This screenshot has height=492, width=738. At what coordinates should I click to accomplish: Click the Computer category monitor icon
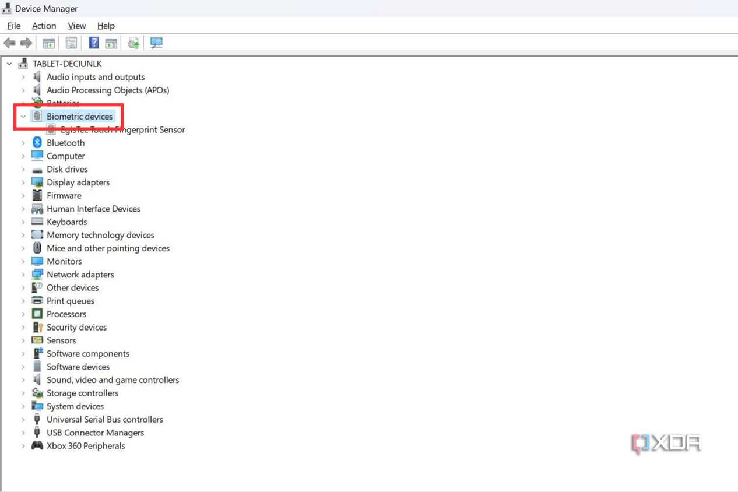(x=37, y=156)
